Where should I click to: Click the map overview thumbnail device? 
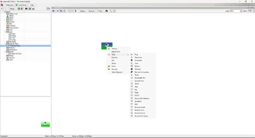45,124
